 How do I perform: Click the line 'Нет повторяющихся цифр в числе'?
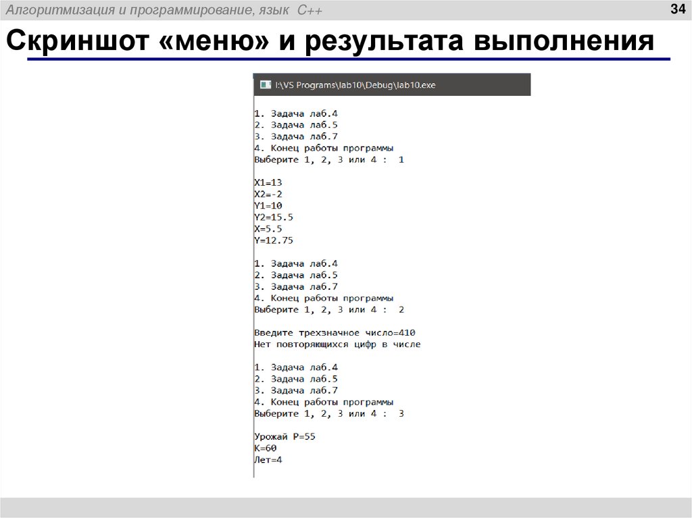point(338,344)
